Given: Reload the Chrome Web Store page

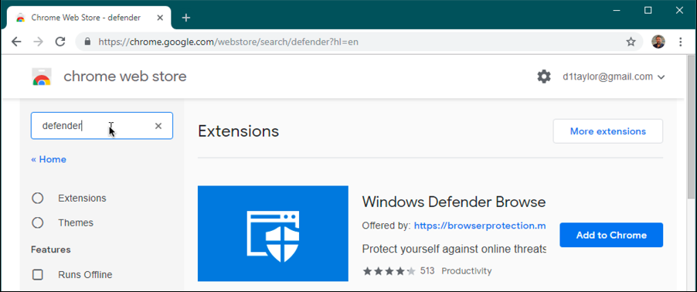Looking at the screenshot, I should coord(60,42).
